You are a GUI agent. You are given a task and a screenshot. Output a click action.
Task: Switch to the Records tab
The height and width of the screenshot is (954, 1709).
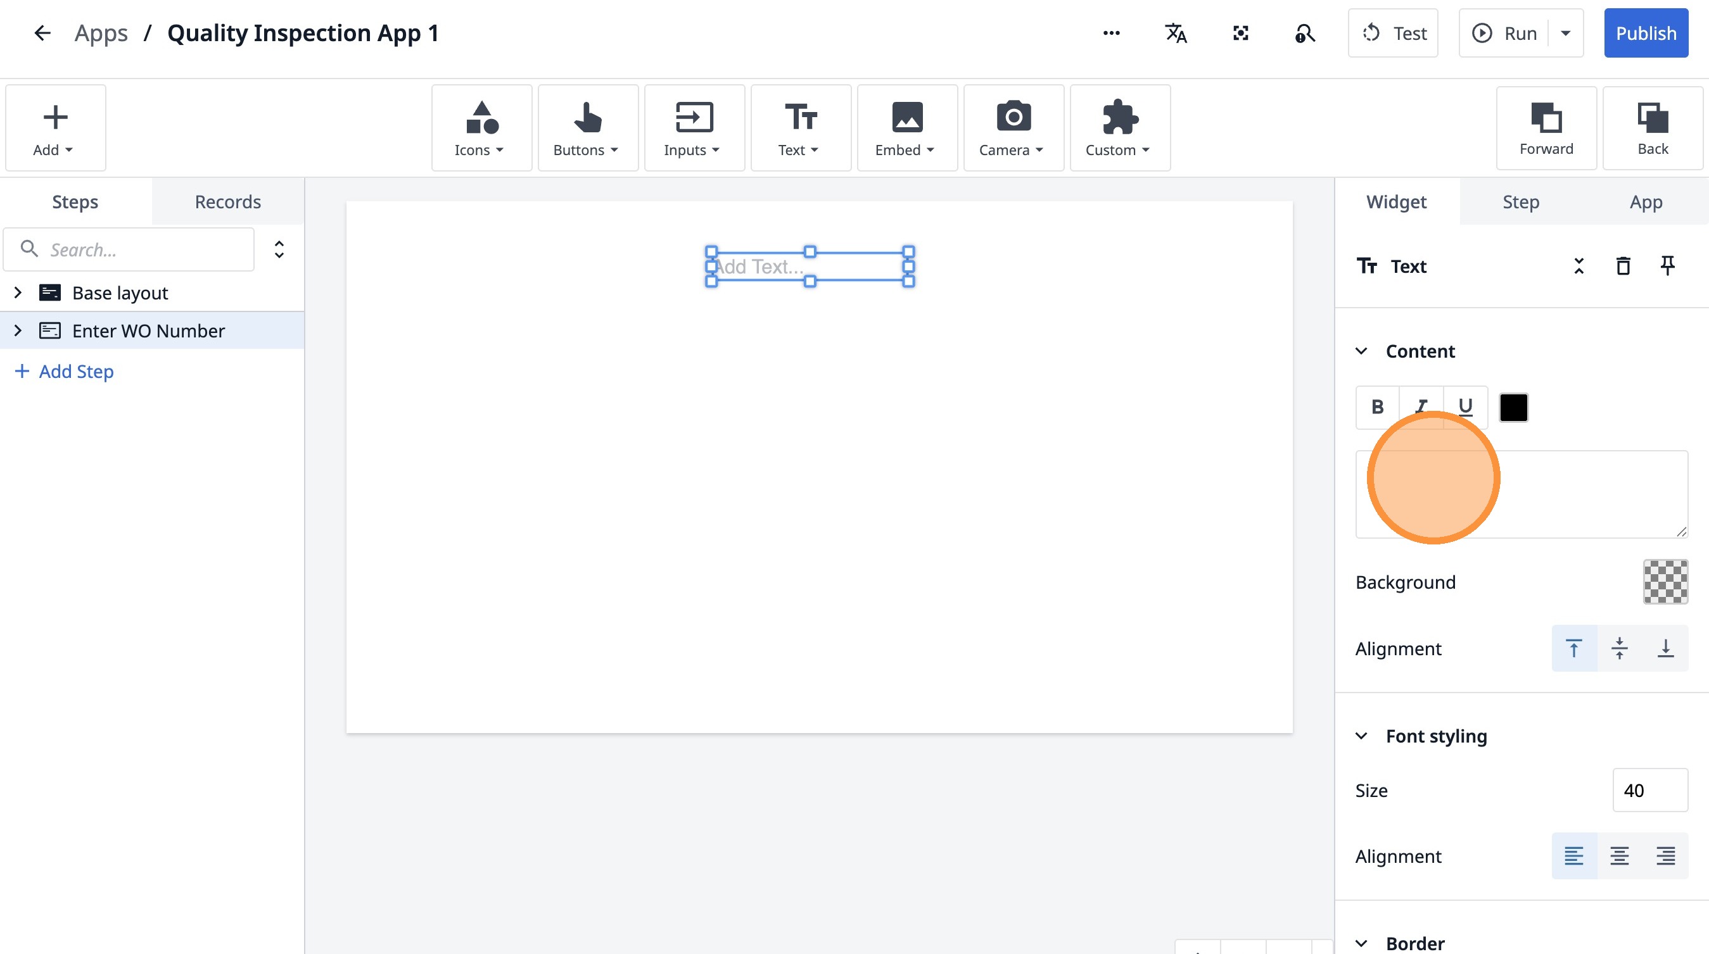(227, 201)
